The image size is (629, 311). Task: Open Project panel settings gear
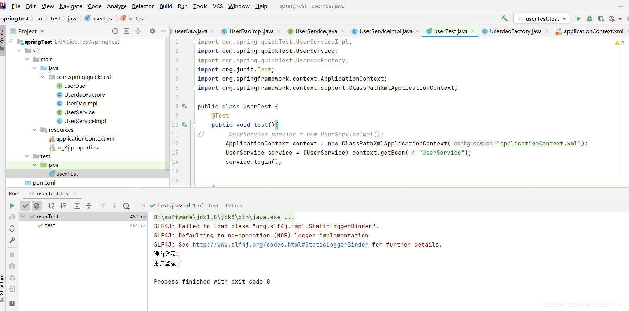152,31
